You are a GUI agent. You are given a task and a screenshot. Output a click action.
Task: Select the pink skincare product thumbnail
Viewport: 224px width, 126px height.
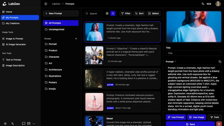(94, 102)
